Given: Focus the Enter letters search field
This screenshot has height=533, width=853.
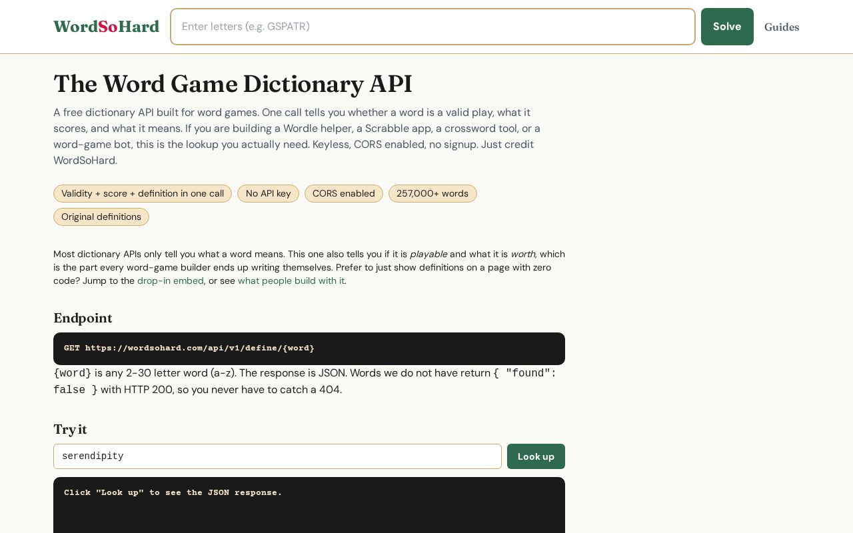Looking at the screenshot, I should pos(432,27).
